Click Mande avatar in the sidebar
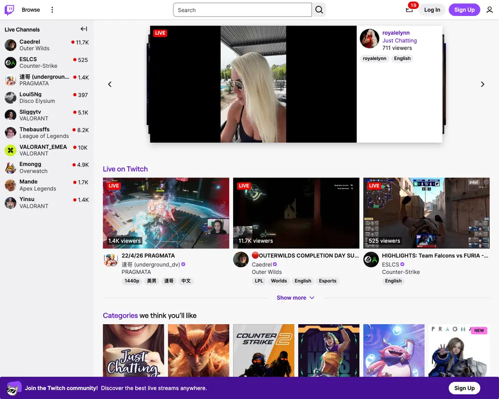This screenshot has width=499, height=399. pyautogui.click(x=10, y=185)
